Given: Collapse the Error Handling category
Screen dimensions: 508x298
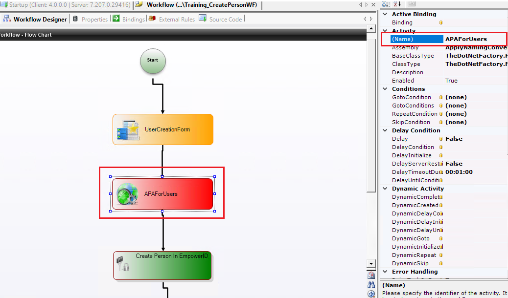Looking at the screenshot, I should (385, 272).
